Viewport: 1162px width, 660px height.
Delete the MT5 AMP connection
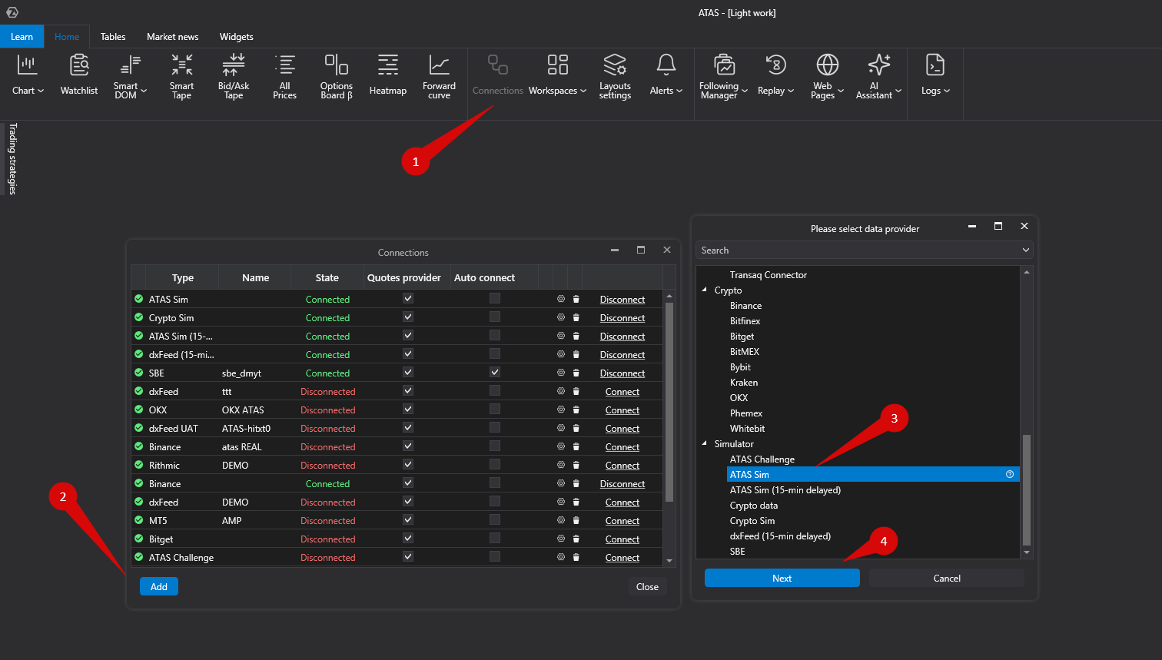click(x=576, y=520)
